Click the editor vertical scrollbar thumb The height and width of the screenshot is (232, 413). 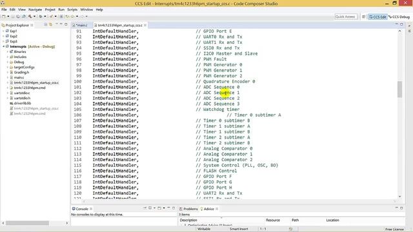399,90
